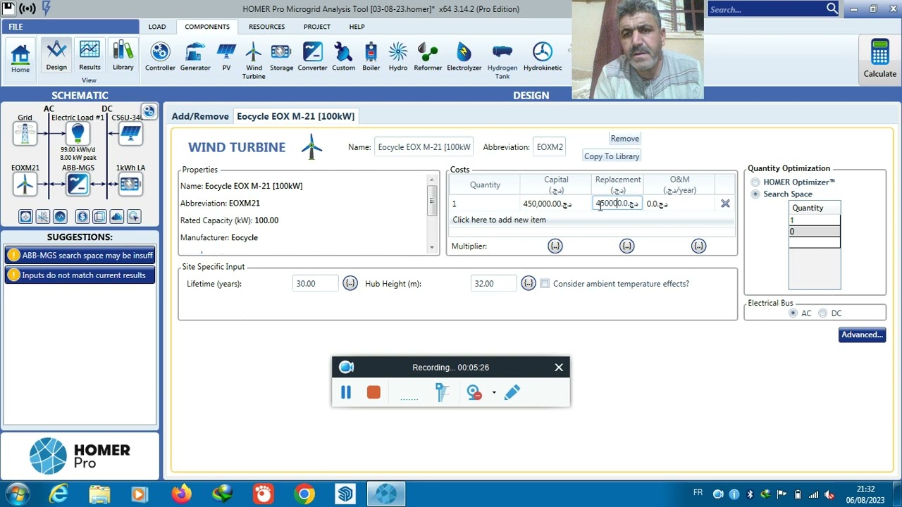Open the Hub Height sensitivity values button
The height and width of the screenshot is (507, 902).
pos(529,283)
